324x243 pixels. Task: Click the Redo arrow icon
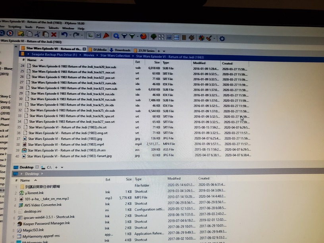coord(76,35)
